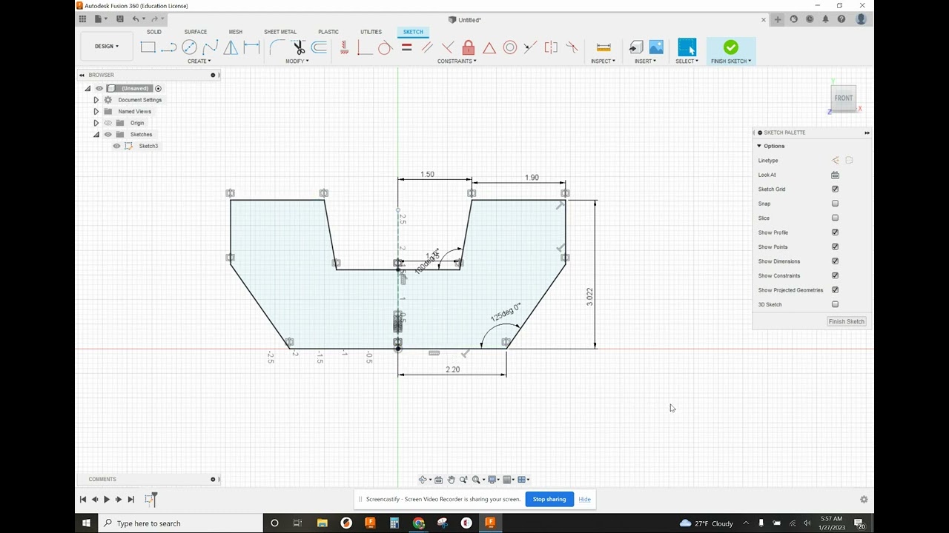949x533 pixels.
Task: Hide Sketch3 using its eye icon
Action: (x=116, y=146)
